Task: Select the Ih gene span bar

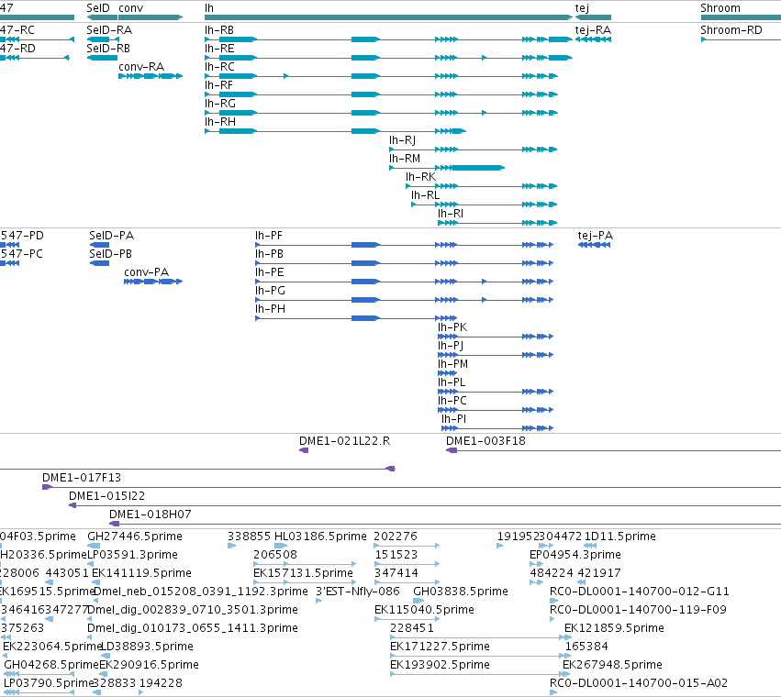Action: (x=388, y=17)
